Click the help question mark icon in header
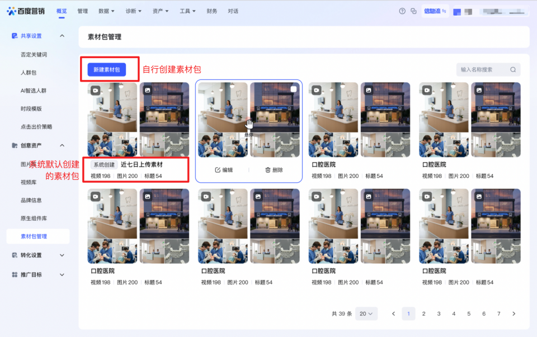This screenshot has height=337, width=537. tap(402, 11)
